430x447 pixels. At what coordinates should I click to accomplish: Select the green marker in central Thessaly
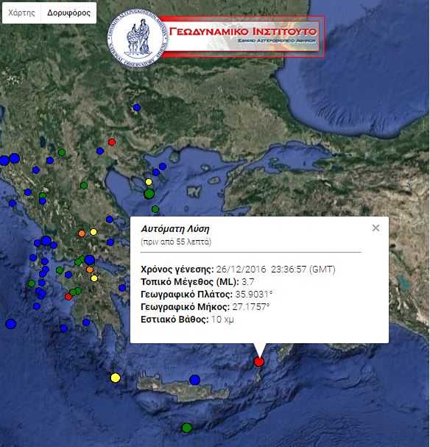pyautogui.click(x=83, y=186)
